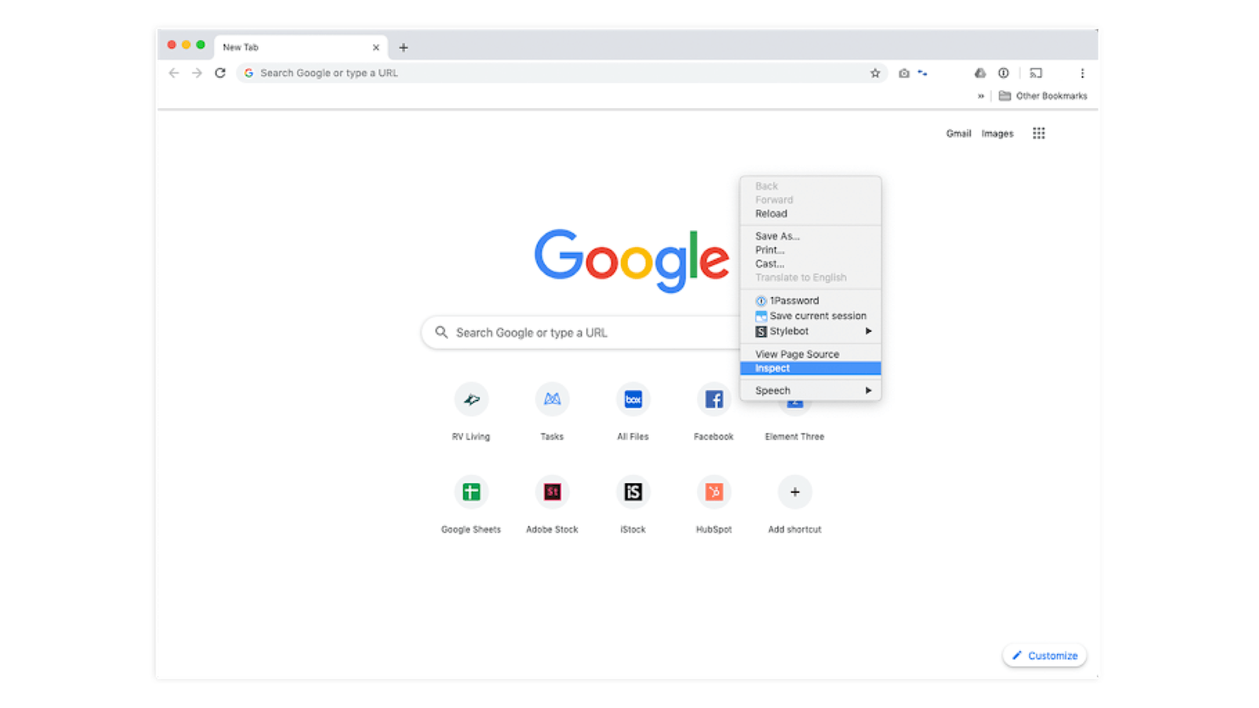Click the Cast toolbar icon
The height and width of the screenshot is (708, 1259).
[1036, 73]
